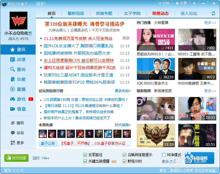Open the 更多 more apps entry
220x174 pixels.
pyautogui.click(x=17, y=143)
